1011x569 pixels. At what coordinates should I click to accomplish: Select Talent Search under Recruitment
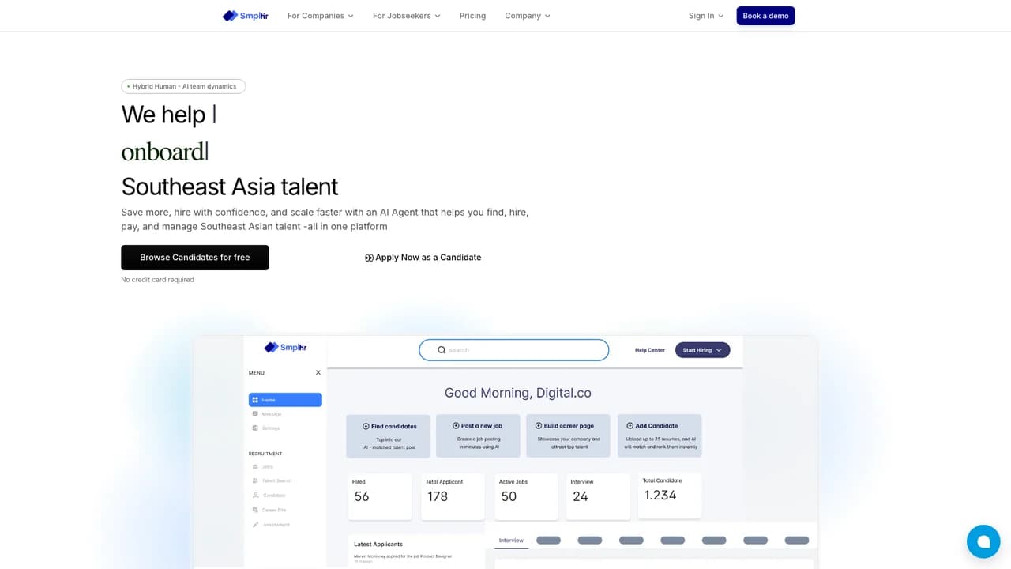[x=272, y=480]
